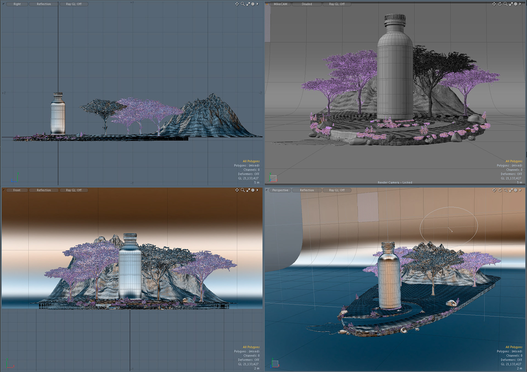This screenshot has height=372, width=527.
Task: Click the zoom magnifier in the Front viewport
Action: 243,190
